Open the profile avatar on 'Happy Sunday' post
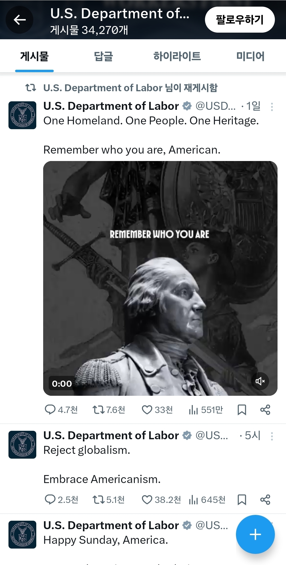The image size is (286, 565). pos(22,534)
